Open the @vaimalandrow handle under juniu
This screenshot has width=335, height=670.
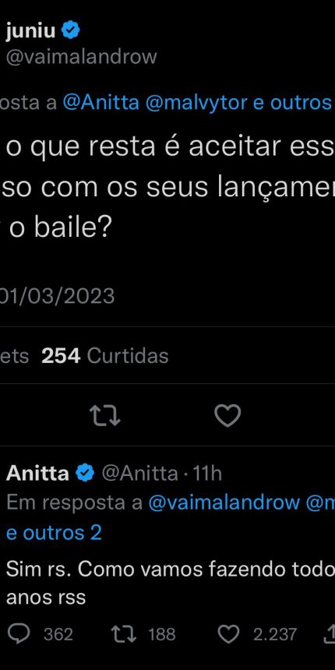click(x=81, y=57)
